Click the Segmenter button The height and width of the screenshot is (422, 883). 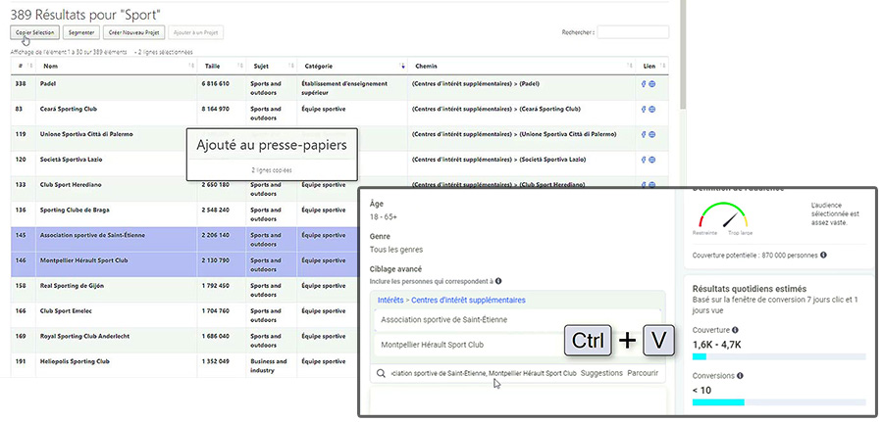(81, 32)
